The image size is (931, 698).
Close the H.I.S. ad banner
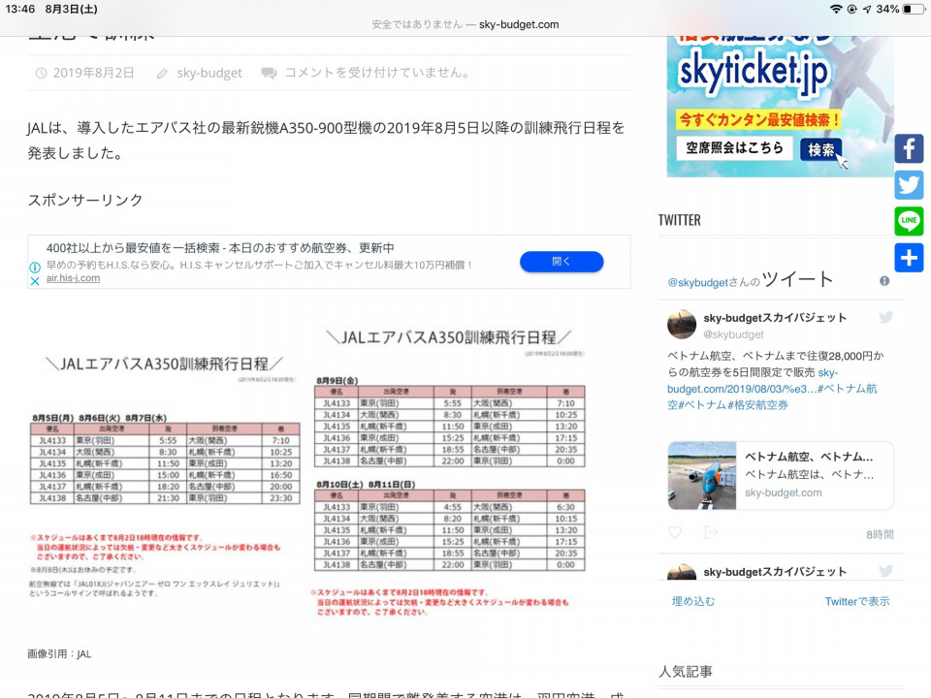coord(35,281)
